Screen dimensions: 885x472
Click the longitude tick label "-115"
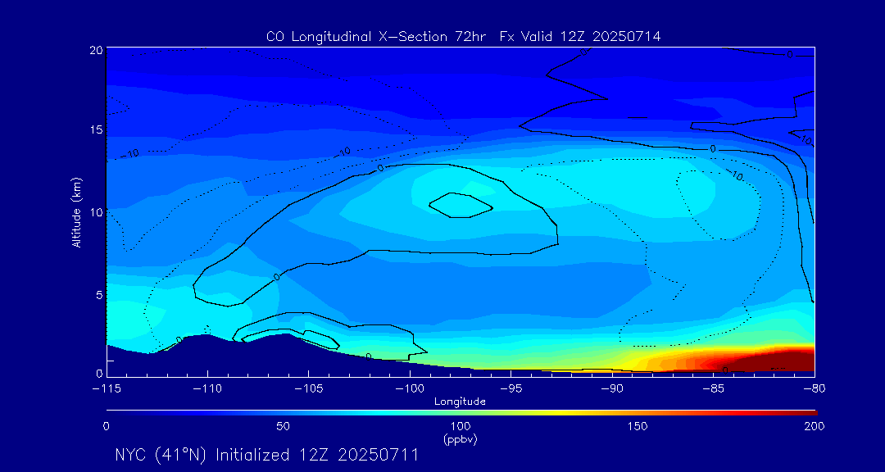(x=107, y=389)
